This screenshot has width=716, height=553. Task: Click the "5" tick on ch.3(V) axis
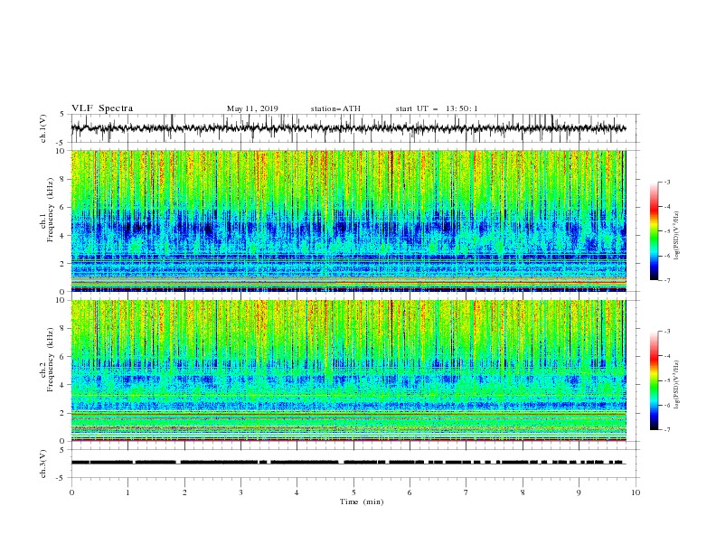click(62, 450)
